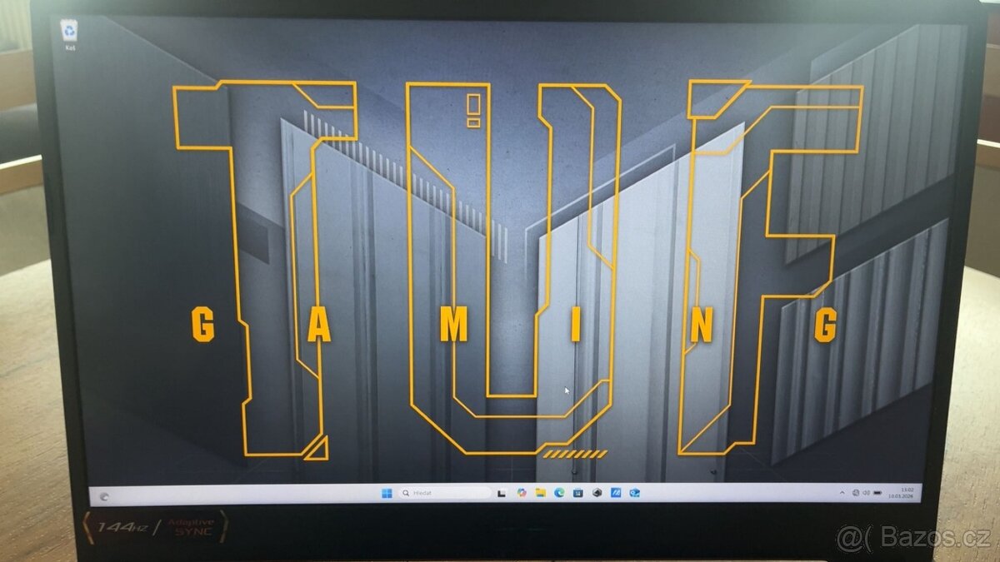Open the Windows Start menu

click(387, 493)
